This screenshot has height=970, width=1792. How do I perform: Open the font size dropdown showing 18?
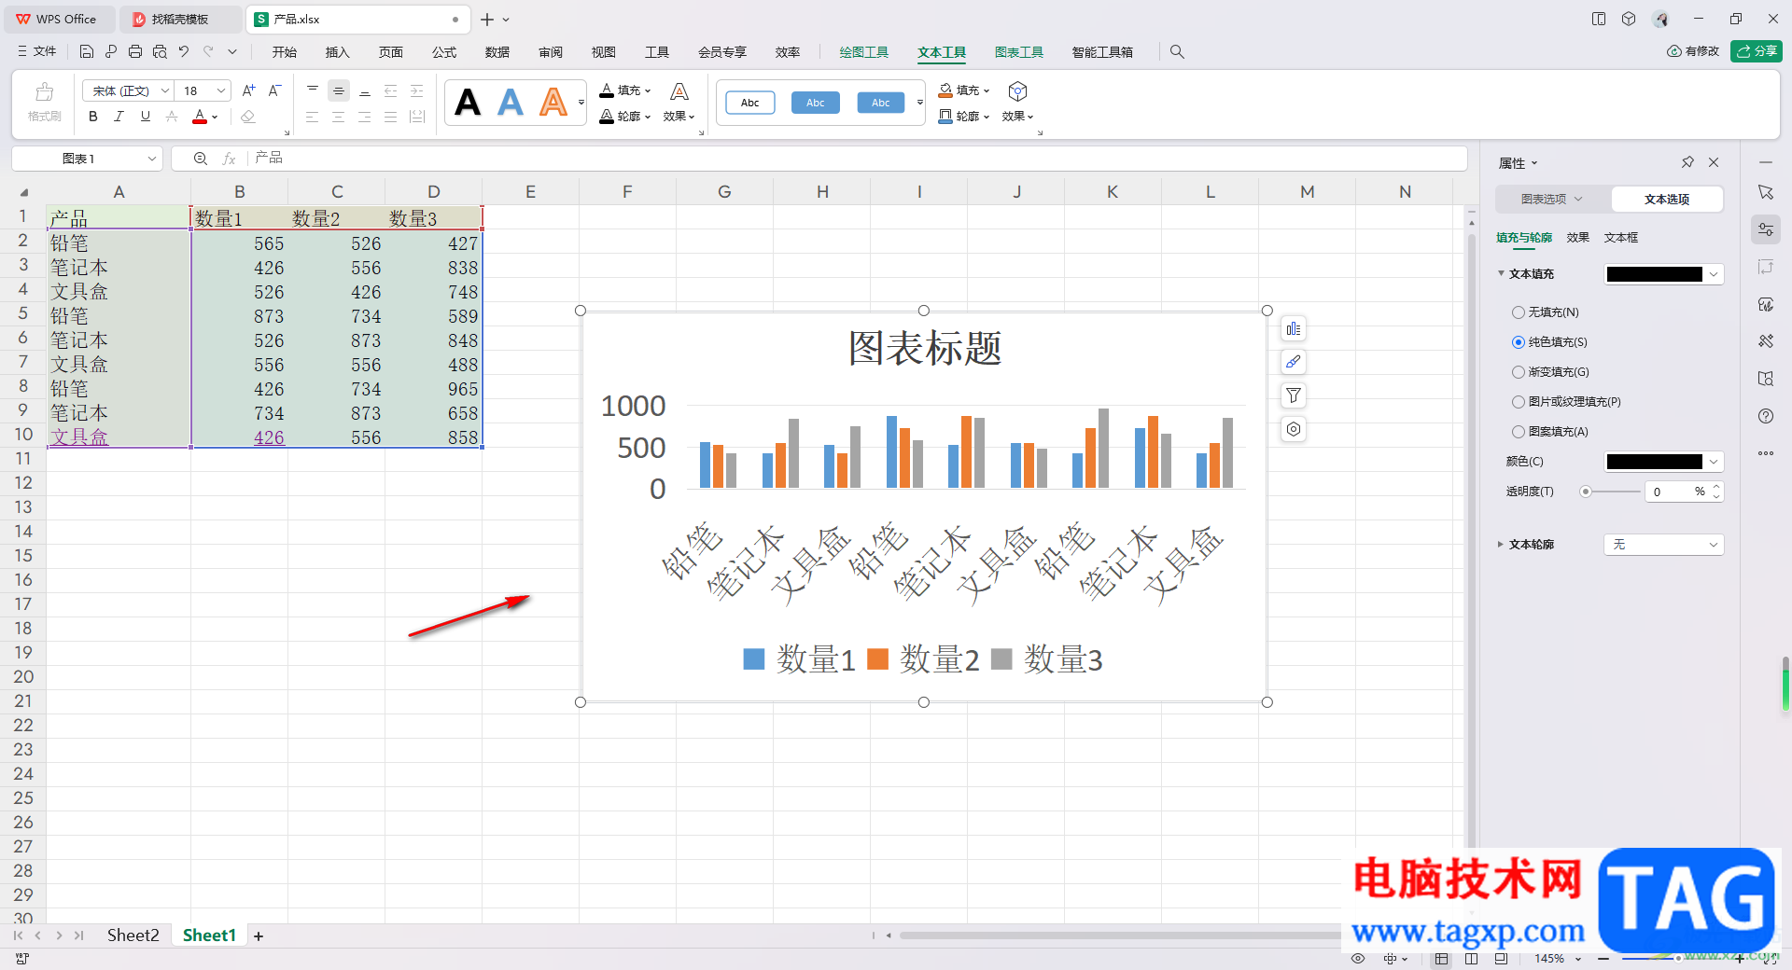(221, 90)
